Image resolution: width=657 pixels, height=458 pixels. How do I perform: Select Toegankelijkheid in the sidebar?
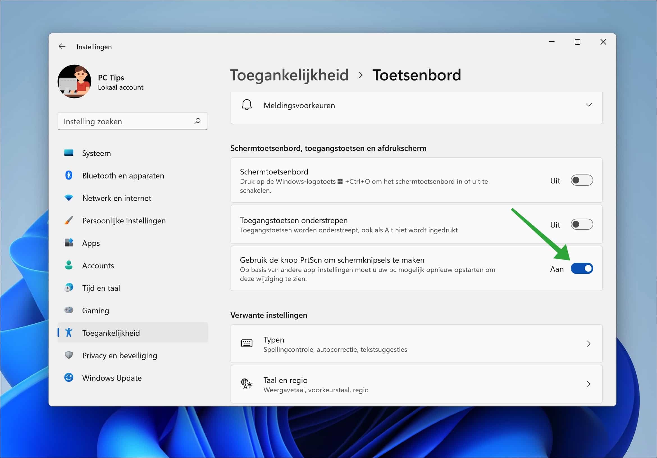pos(111,333)
